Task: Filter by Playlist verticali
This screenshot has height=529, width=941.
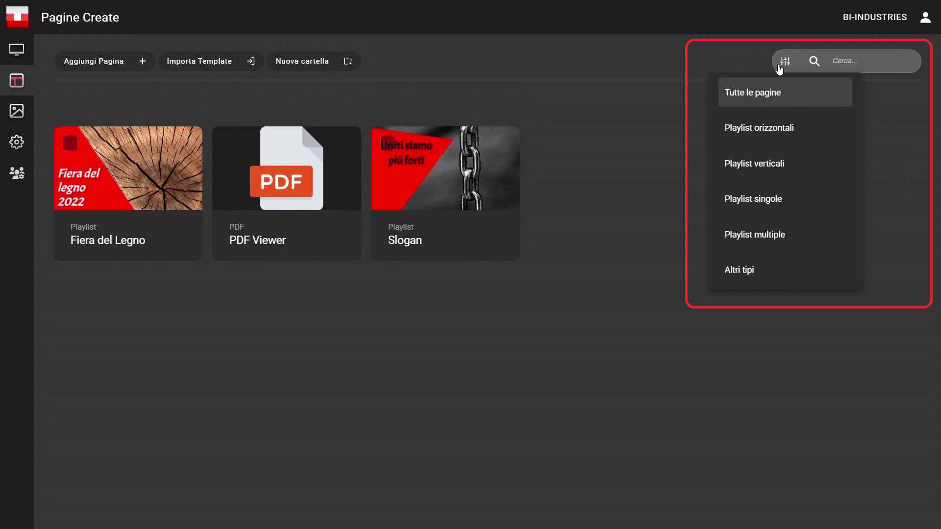Action: click(754, 164)
